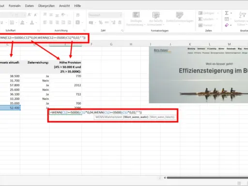Screen dimensions: 248x186
Task: Select the cell with value 57.800
Action: tap(10, 85)
